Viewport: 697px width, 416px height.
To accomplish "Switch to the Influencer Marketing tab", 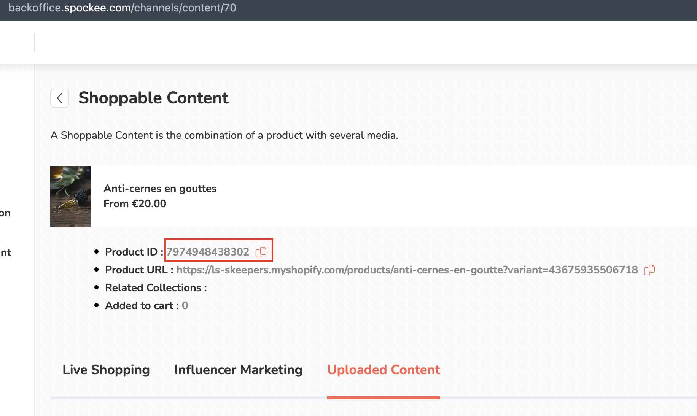I will 238,370.
